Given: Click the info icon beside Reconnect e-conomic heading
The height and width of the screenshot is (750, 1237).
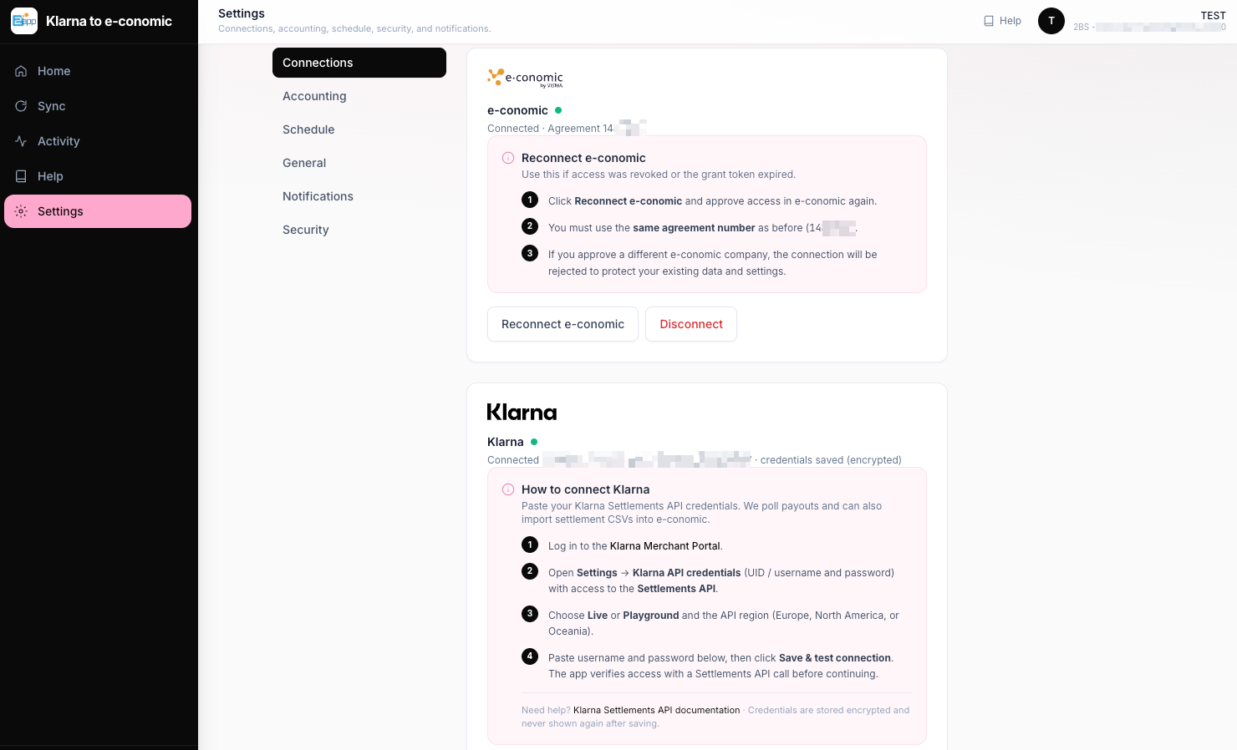Looking at the screenshot, I should [508, 158].
